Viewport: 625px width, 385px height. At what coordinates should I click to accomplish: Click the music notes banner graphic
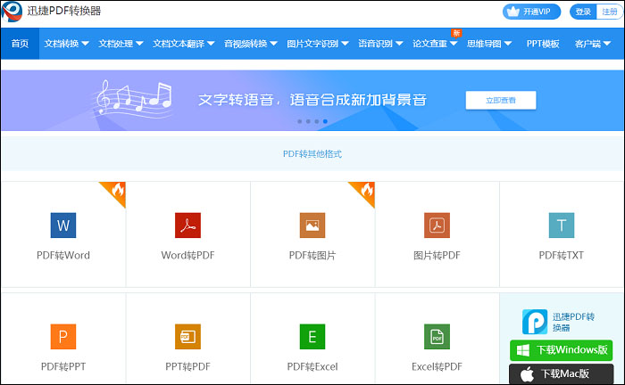point(134,98)
